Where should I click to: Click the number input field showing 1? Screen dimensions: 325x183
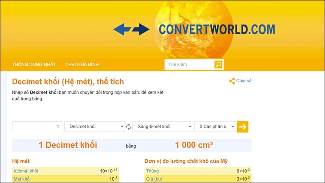coord(38,127)
